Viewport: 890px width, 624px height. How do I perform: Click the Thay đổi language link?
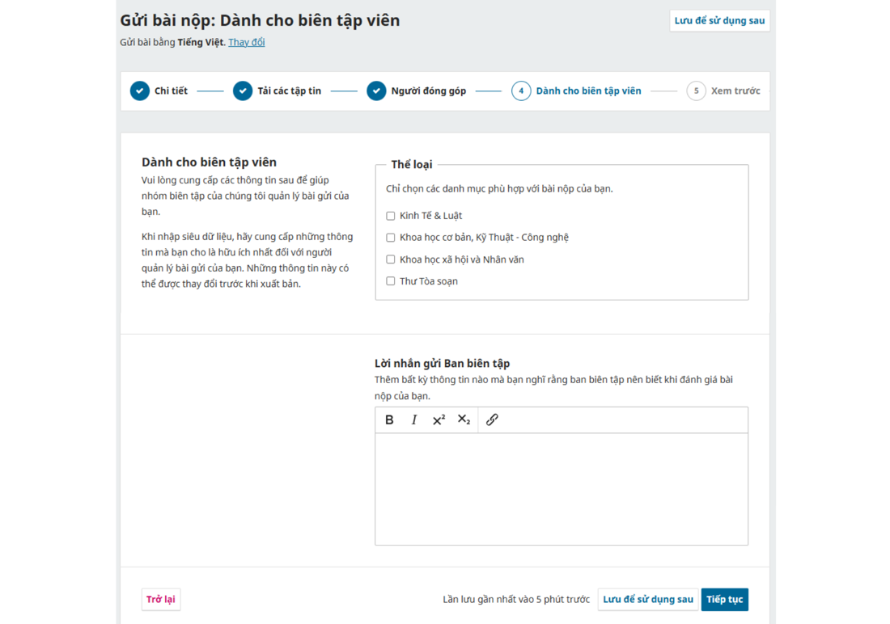(246, 42)
